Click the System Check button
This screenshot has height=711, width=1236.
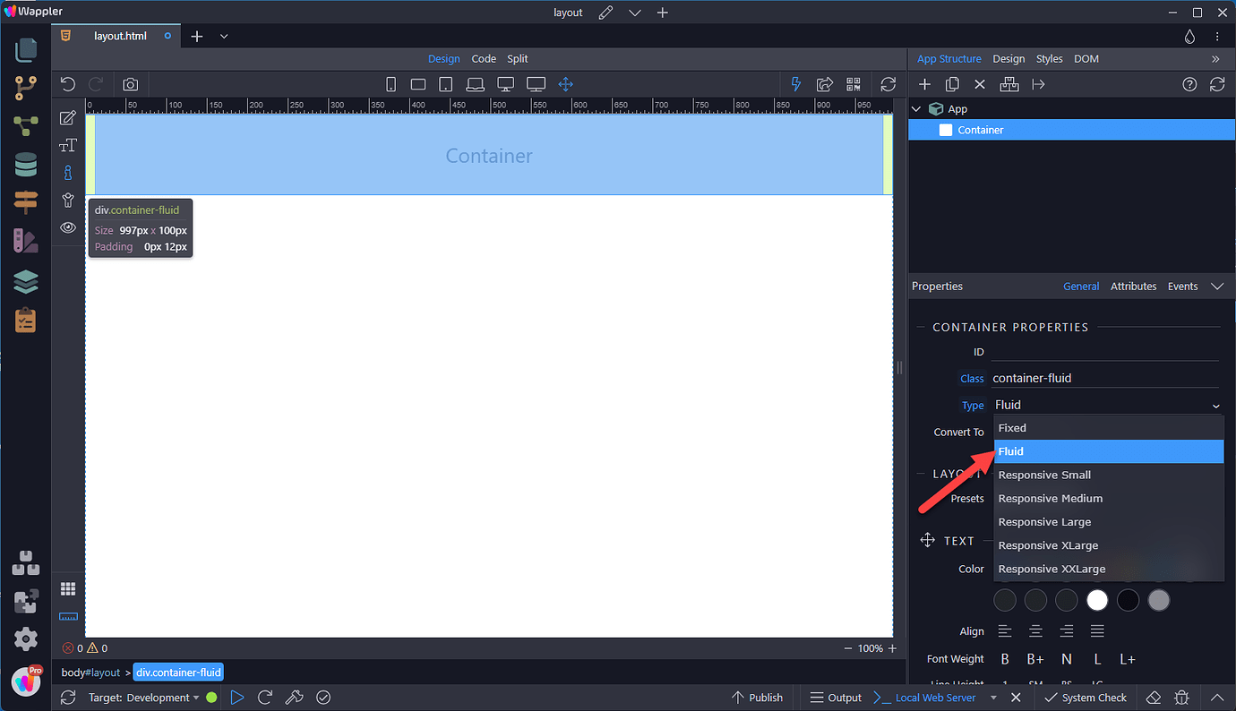tap(1086, 697)
